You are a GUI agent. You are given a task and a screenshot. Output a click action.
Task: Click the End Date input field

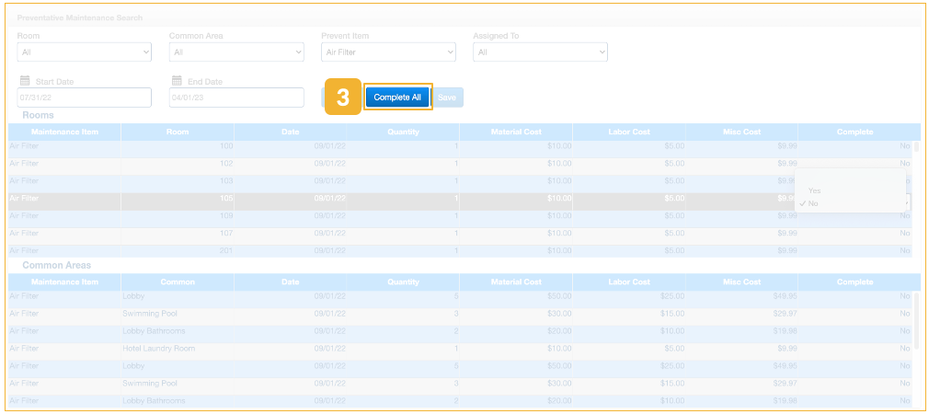pyautogui.click(x=236, y=98)
